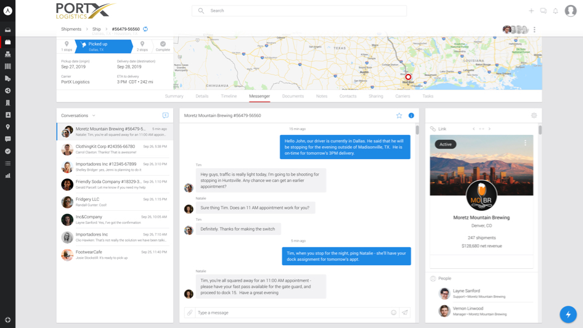Open the Importadores Inc #12345-67899 conversation
Screen dimensions: 583x328
(115, 166)
